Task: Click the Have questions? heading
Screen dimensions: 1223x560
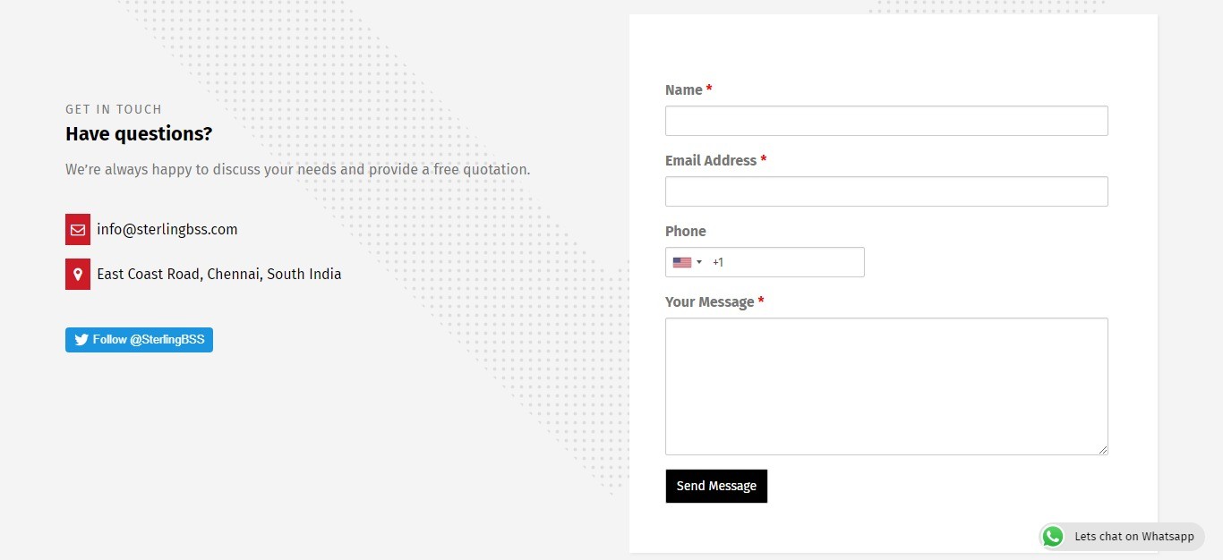Action: coord(139,134)
